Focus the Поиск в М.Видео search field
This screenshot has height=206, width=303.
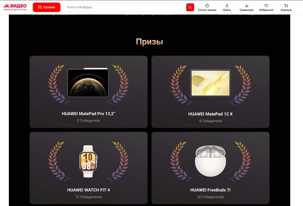click(125, 7)
